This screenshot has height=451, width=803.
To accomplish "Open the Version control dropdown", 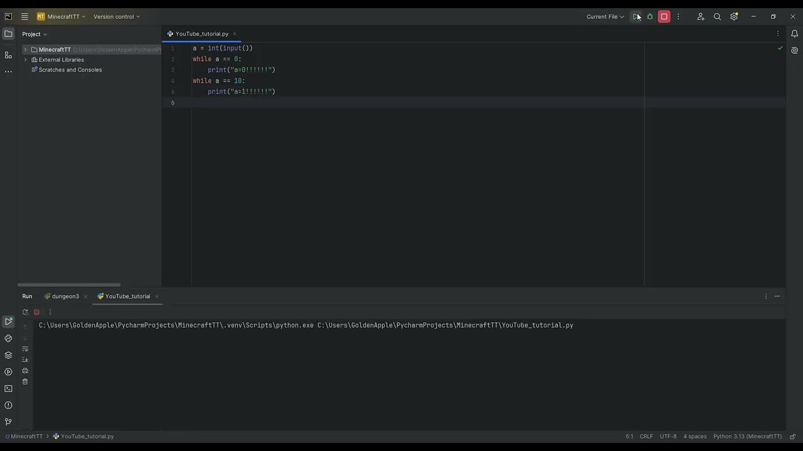I will click(117, 17).
